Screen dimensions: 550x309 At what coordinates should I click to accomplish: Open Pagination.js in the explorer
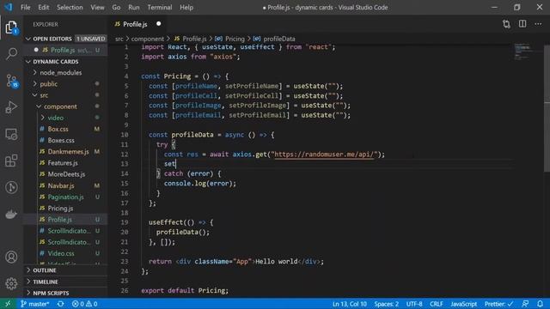65,197
